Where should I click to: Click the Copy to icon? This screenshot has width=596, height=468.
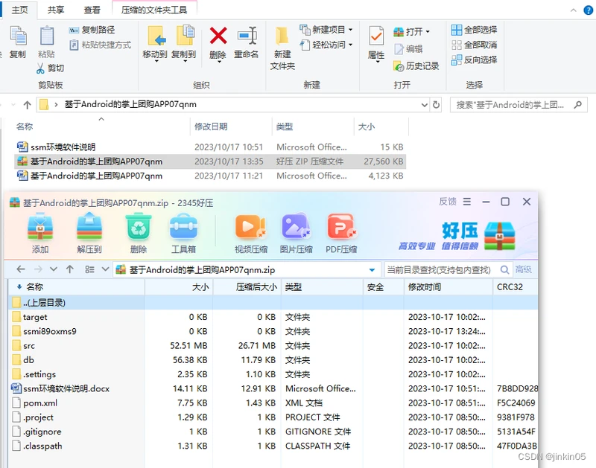185,36
